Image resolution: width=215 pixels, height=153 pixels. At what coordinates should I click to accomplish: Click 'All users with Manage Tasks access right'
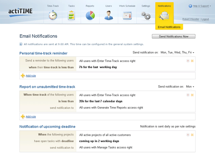(x=106, y=148)
